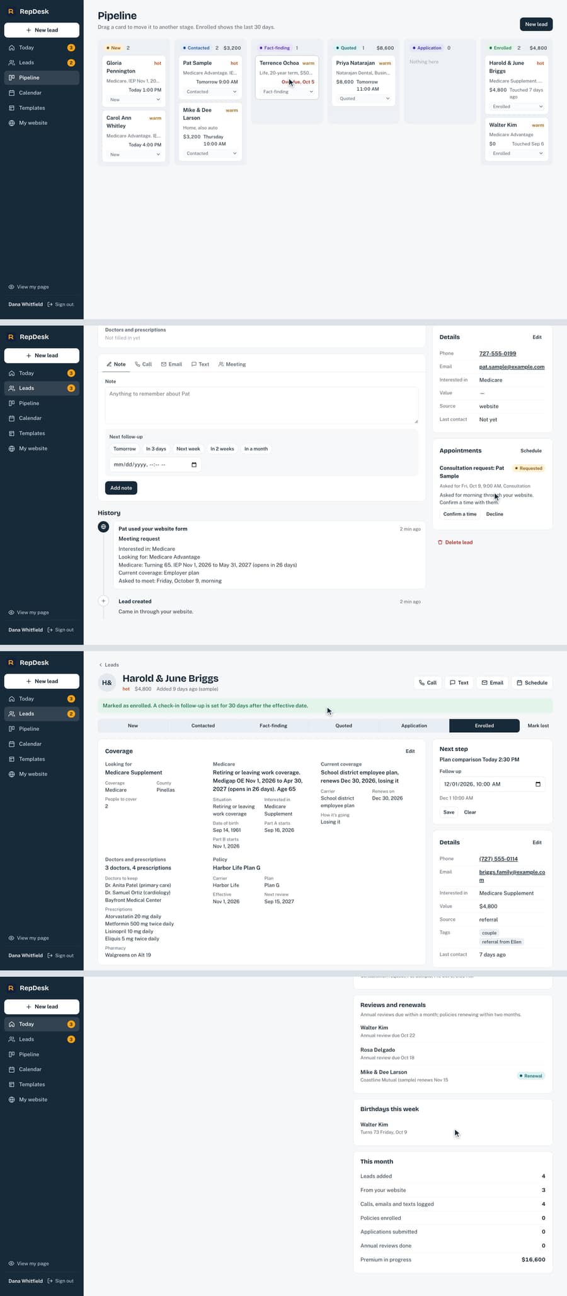Click Schedule in the Appointments panel
567x1296 pixels.
pyautogui.click(x=531, y=451)
